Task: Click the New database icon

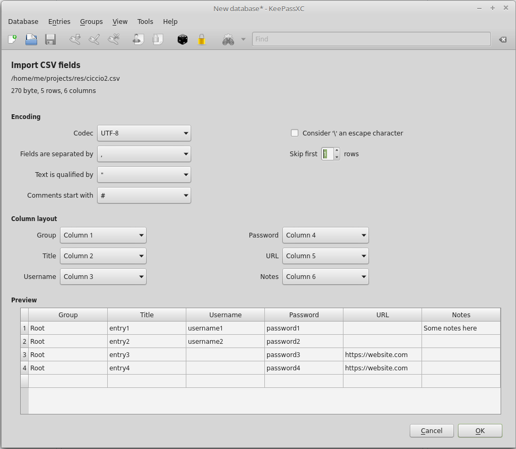Action: pyautogui.click(x=12, y=39)
